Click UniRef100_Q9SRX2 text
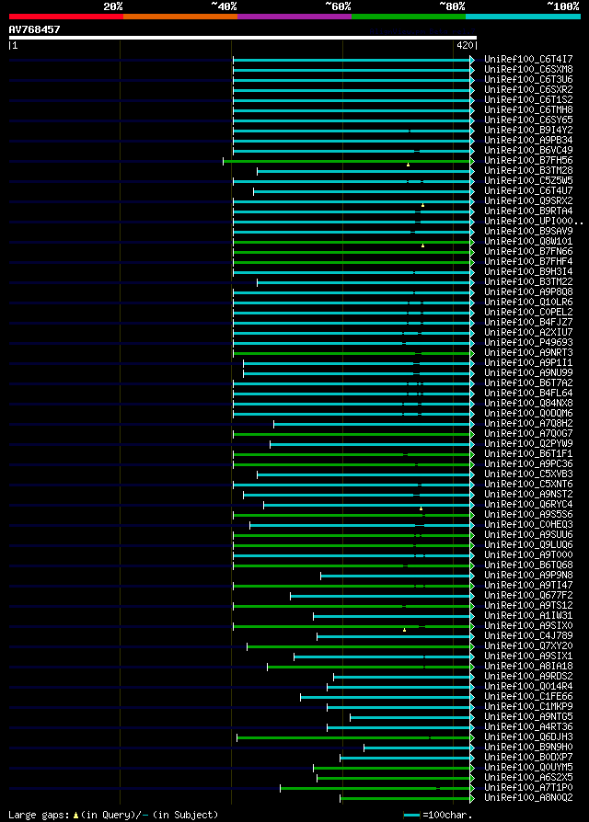This screenshot has width=589, height=822. [x=528, y=200]
